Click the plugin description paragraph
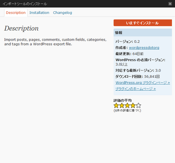This screenshot has width=175, height=163. [x=55, y=42]
